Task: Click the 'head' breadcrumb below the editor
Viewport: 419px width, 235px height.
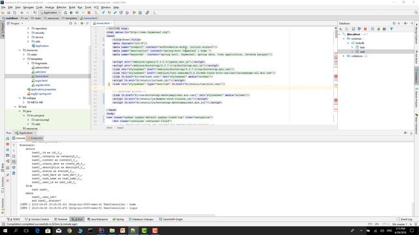Action: (120, 128)
